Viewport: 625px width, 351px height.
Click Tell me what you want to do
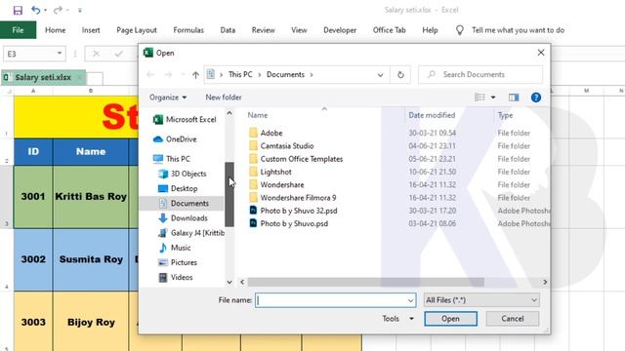(518, 30)
